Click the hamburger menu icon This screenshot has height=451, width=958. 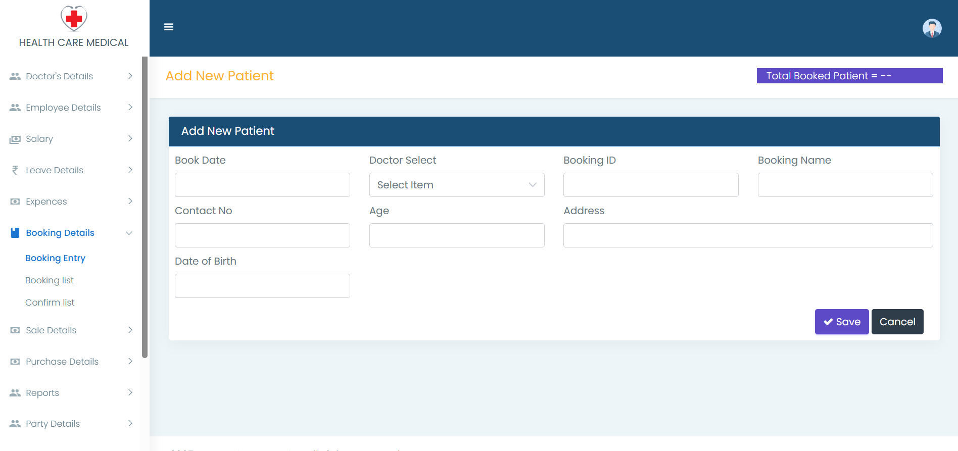pyautogui.click(x=169, y=27)
